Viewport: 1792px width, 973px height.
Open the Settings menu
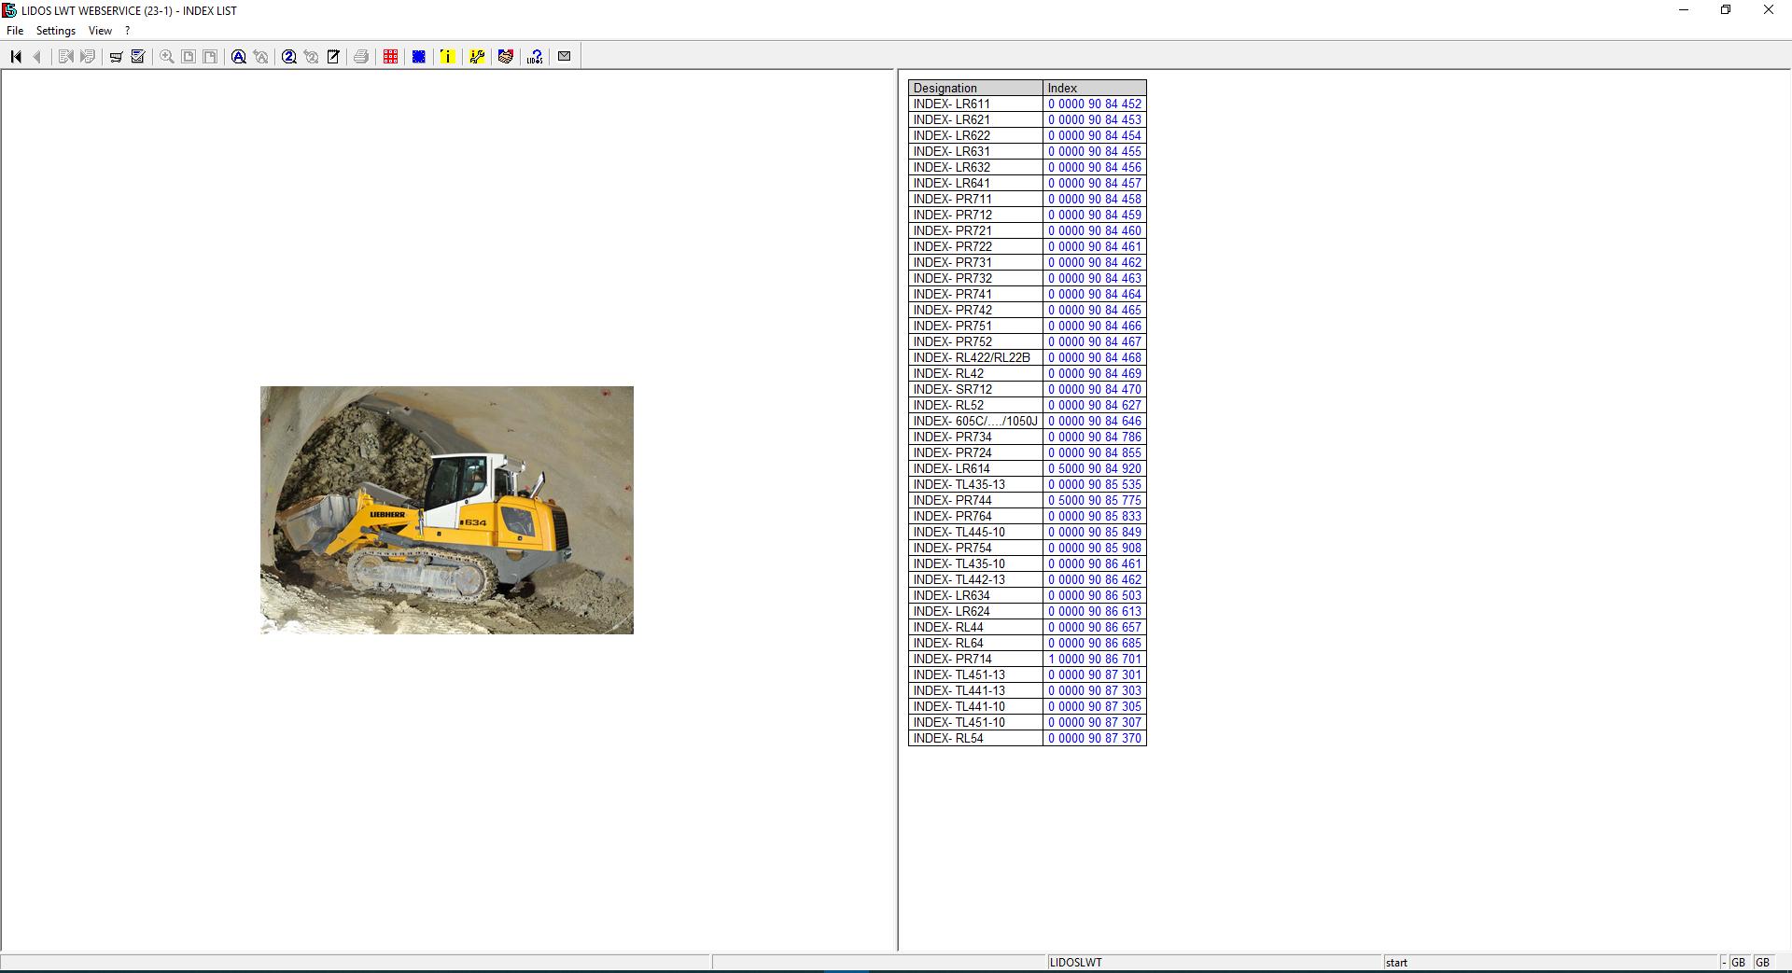pos(56,30)
